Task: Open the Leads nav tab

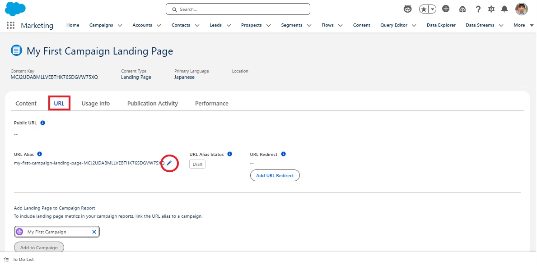Action: point(216,25)
